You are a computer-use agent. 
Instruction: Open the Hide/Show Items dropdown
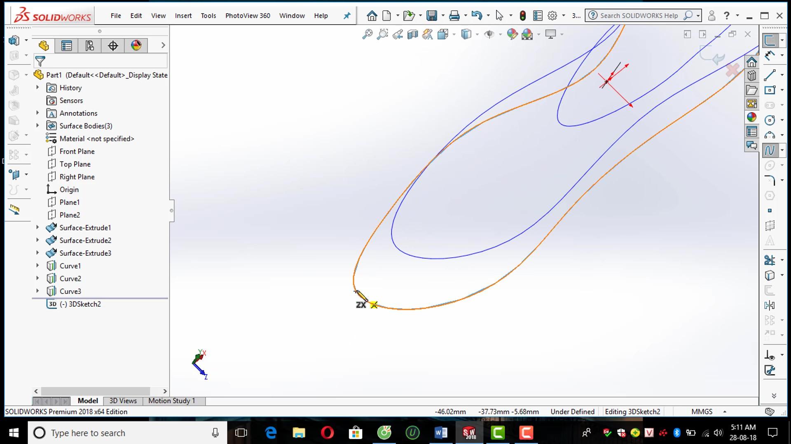click(500, 35)
